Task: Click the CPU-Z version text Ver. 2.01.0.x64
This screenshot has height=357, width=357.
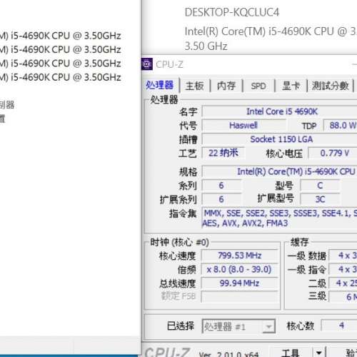Action: 228,354
